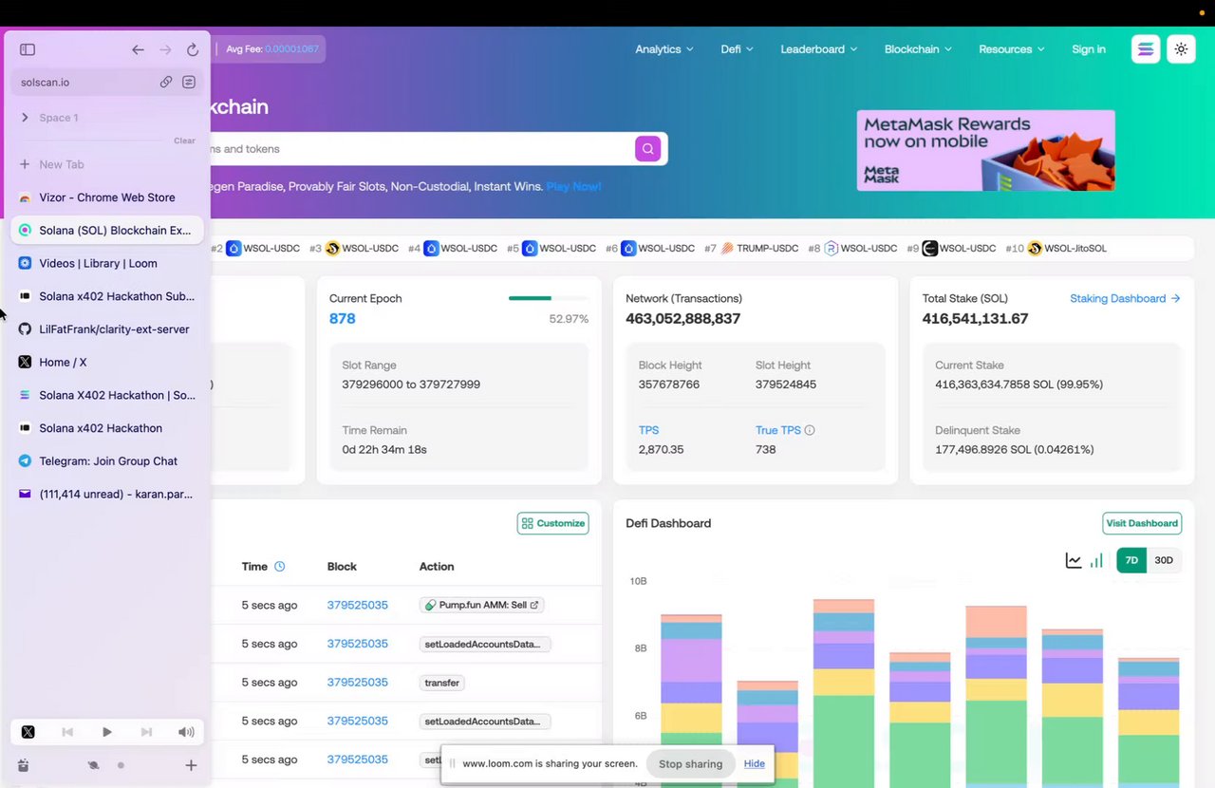Switch to Vizor - Chrome Web Store tab
Viewport: 1215px width, 788px height.
106,197
